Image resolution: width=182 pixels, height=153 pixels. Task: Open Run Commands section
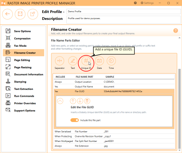coord(23,96)
